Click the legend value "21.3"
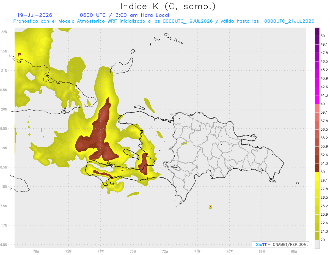Screen dimensions: 330x255 (x=324, y=231)
